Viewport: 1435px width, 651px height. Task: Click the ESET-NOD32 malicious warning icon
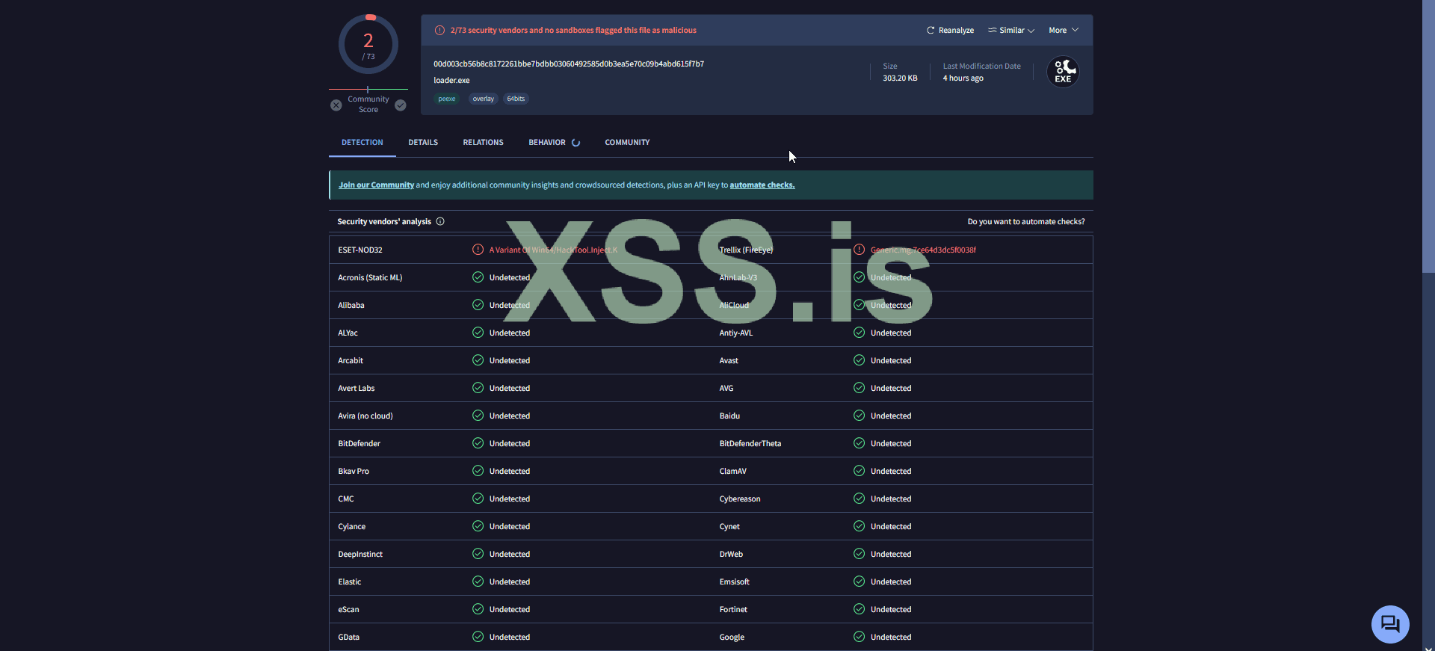(478, 250)
